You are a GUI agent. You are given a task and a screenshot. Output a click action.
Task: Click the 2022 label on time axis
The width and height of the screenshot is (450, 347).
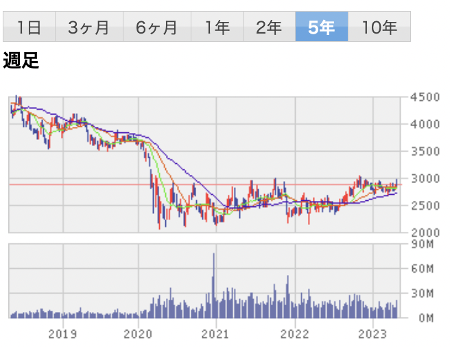tap(295, 335)
